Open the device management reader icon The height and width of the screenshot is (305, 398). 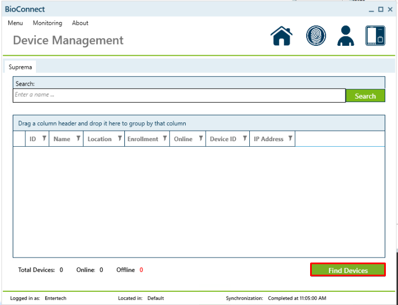tap(375, 36)
